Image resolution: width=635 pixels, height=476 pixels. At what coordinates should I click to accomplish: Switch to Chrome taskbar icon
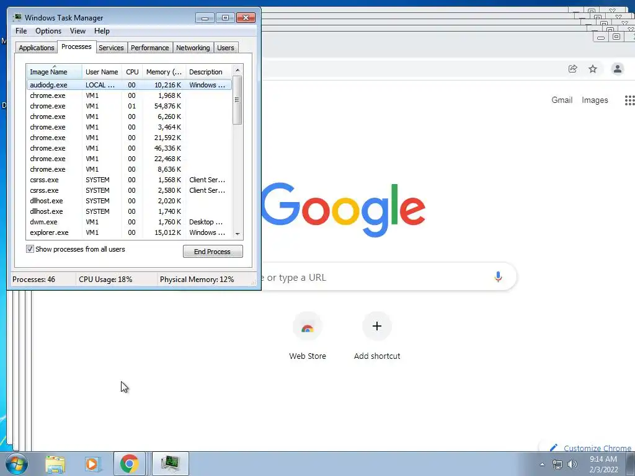[x=129, y=464]
